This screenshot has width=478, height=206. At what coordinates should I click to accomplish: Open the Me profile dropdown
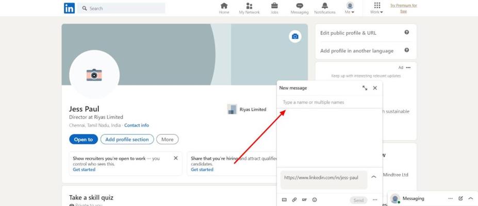pyautogui.click(x=350, y=8)
